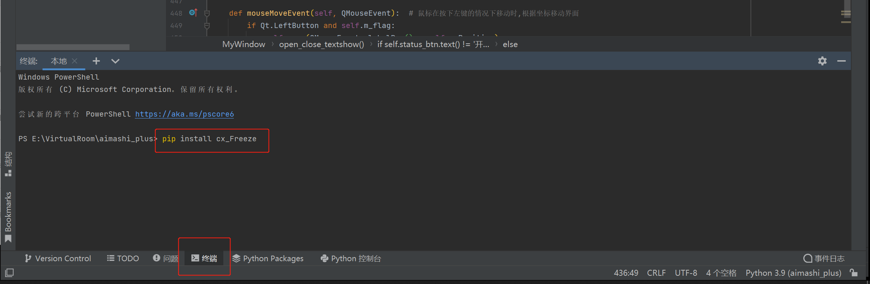Open the terminal settings gear

pyautogui.click(x=822, y=61)
